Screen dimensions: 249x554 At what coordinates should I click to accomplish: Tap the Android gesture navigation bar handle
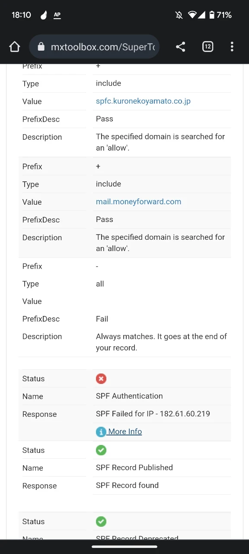pos(124,547)
